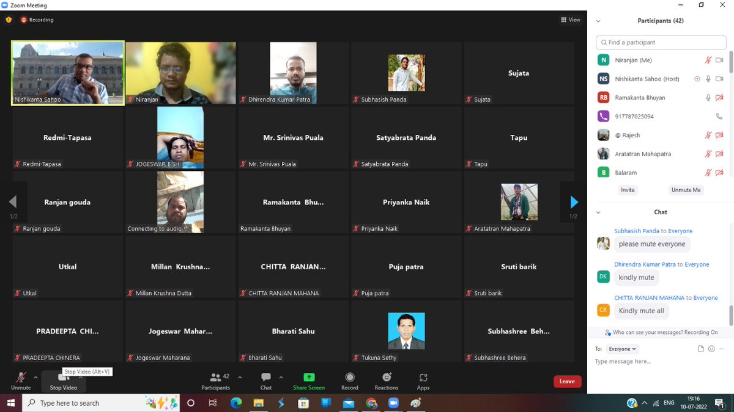Select Nishikanta Sahoo's video tile
Screen dimensions: 734x412
pos(68,73)
